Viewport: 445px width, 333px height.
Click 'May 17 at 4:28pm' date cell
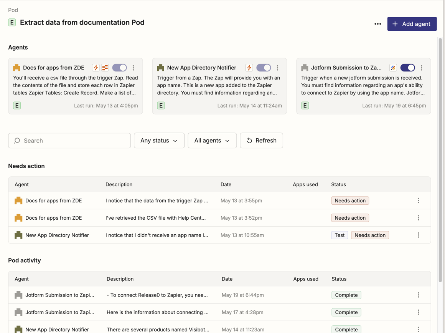(x=242, y=313)
